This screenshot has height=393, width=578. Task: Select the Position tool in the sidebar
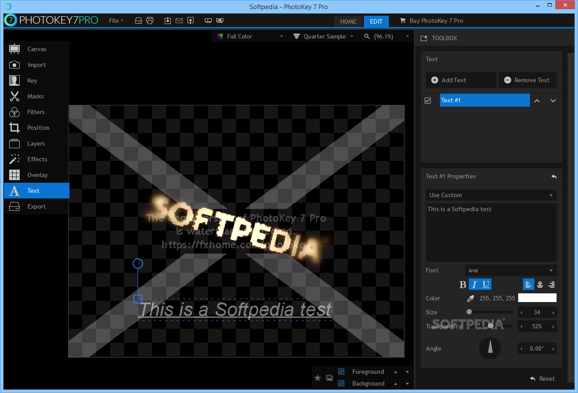(37, 128)
